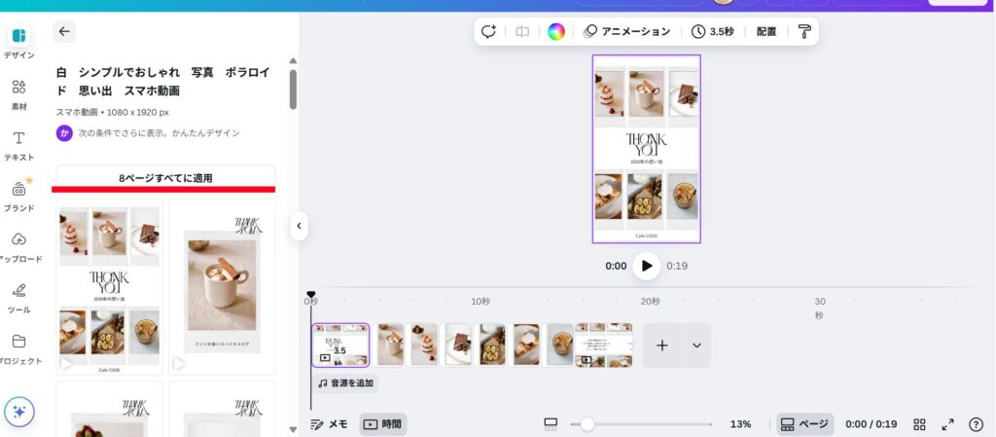The image size is (996, 437).
Task: Select the THANK YOU collage template thumbnail
Action: [109, 287]
